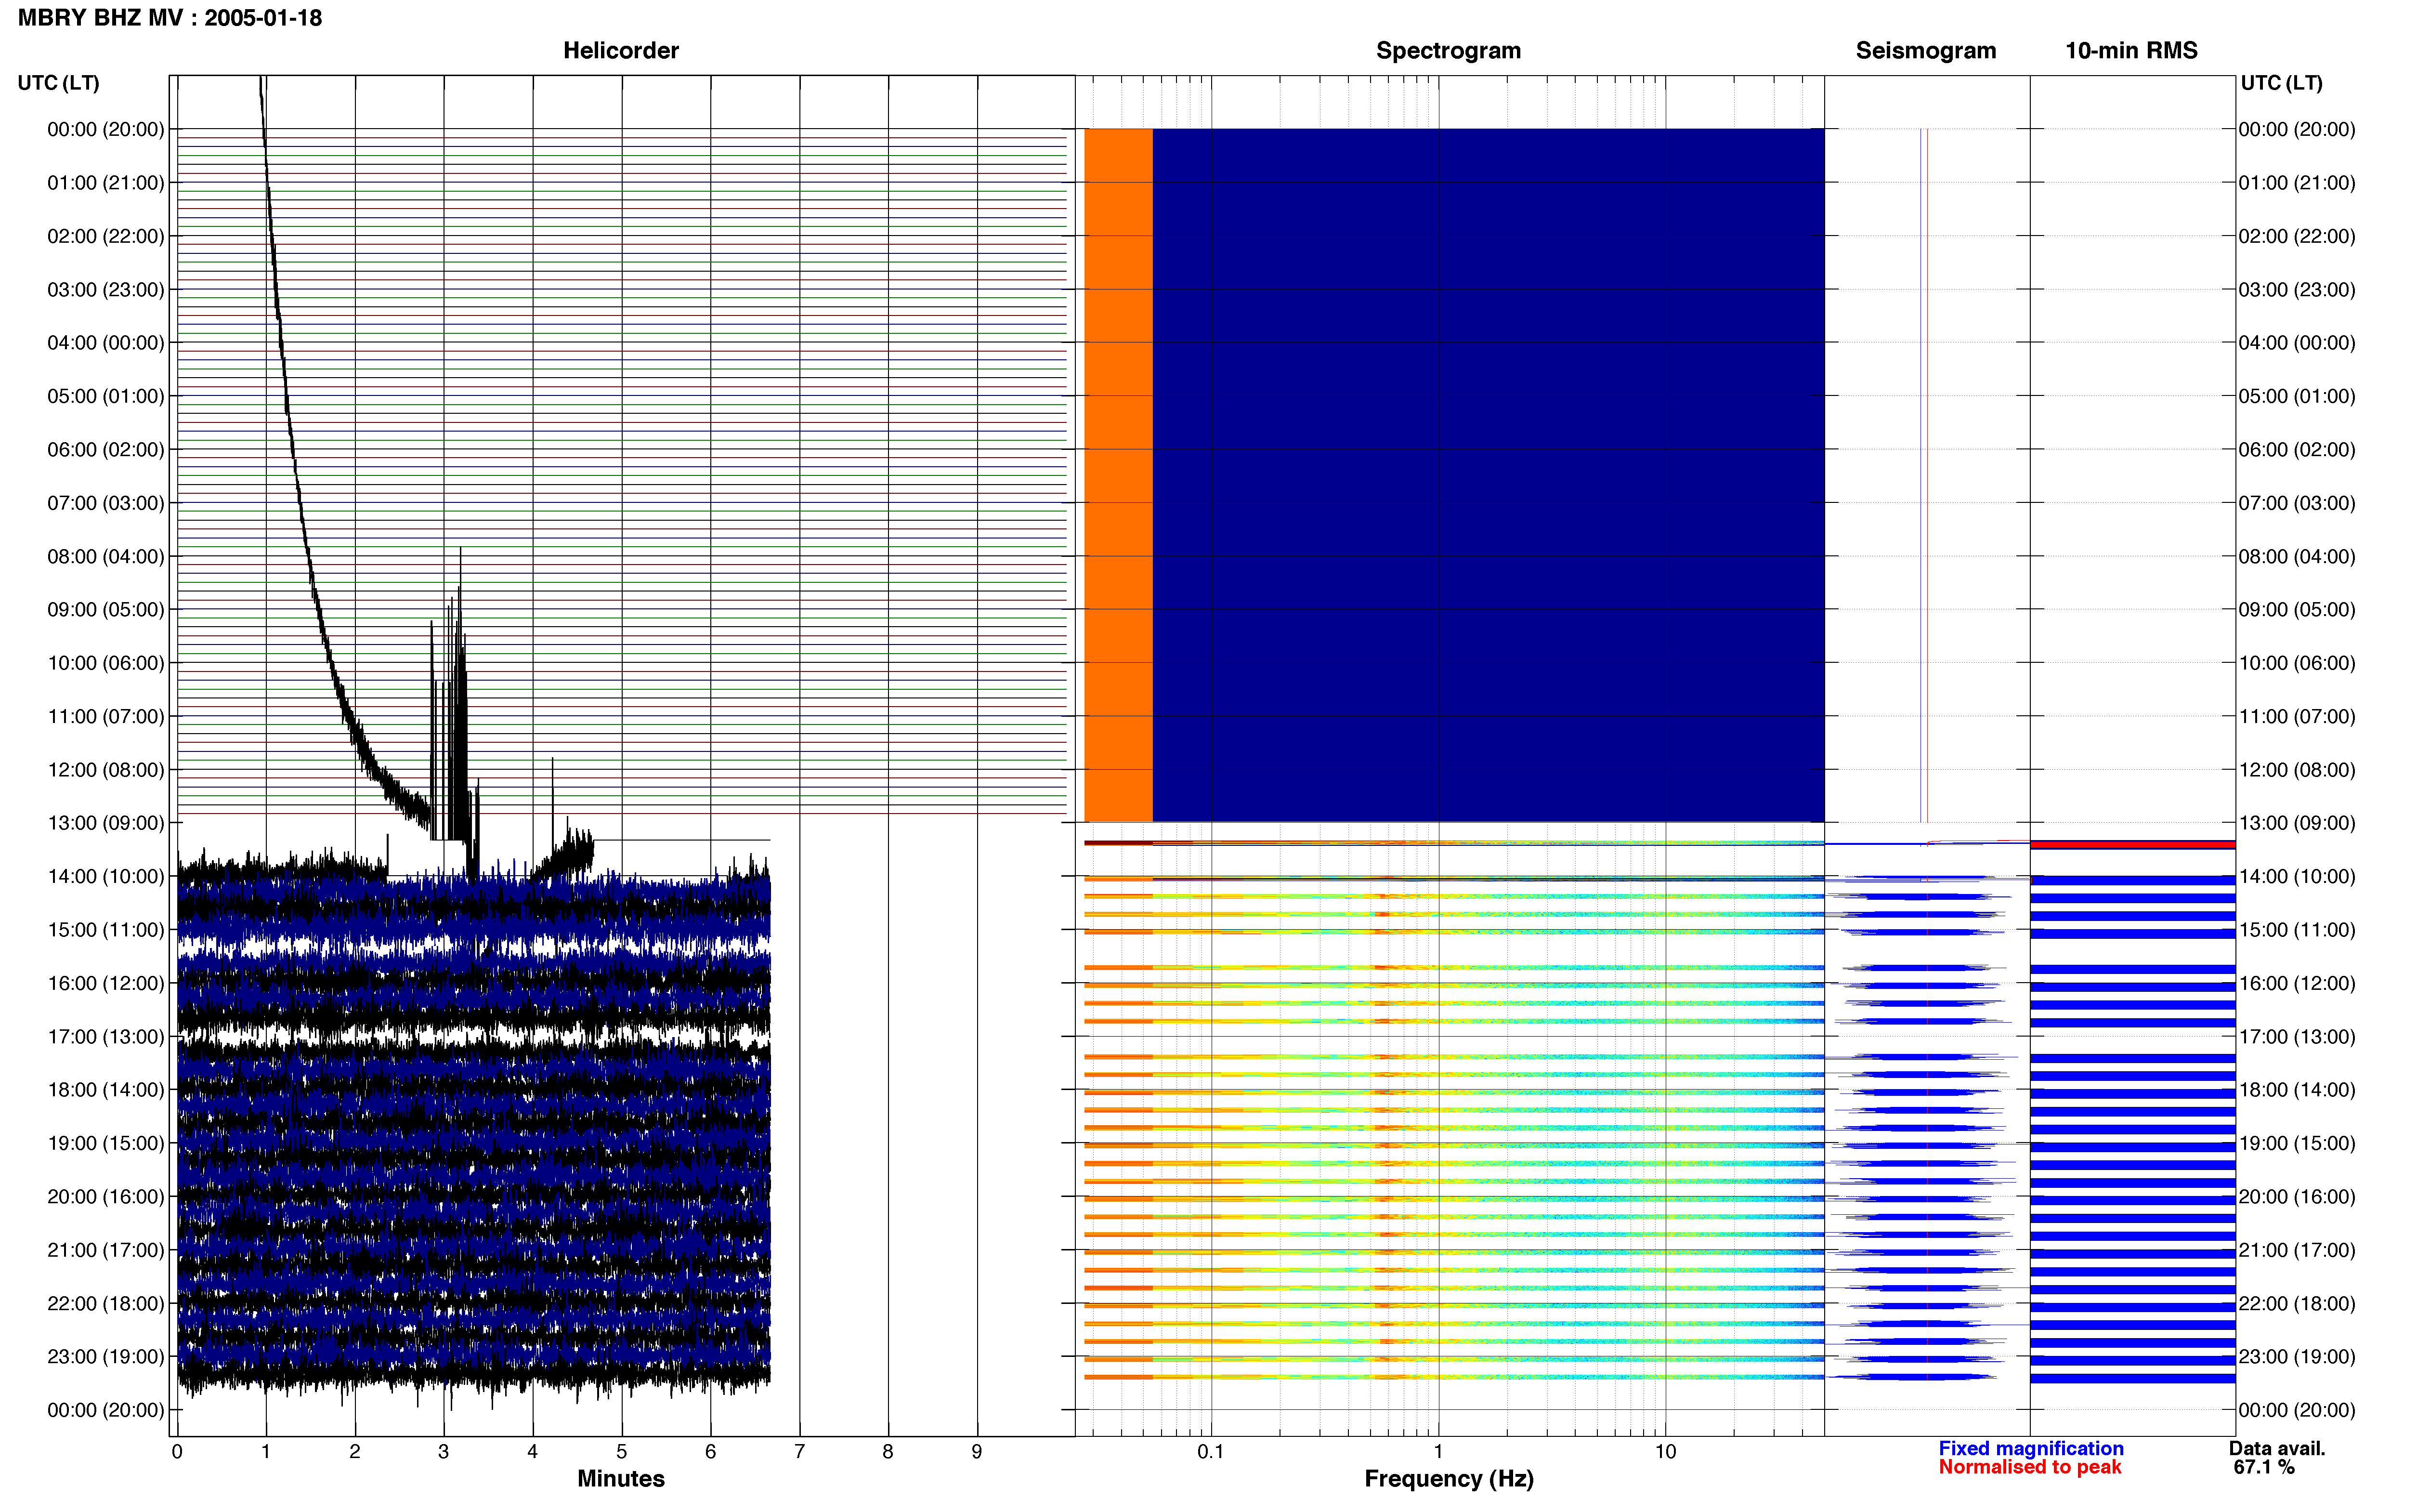Click the 'Minutes' x-axis label

pos(621,1478)
